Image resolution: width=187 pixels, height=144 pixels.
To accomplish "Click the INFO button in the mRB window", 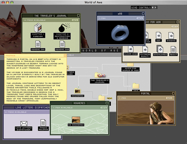I will 140,18.
